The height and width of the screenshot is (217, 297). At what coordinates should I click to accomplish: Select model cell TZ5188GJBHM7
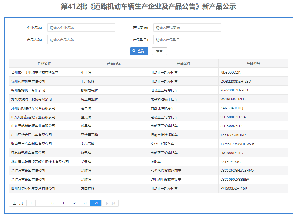pyautogui.click(x=253, y=135)
